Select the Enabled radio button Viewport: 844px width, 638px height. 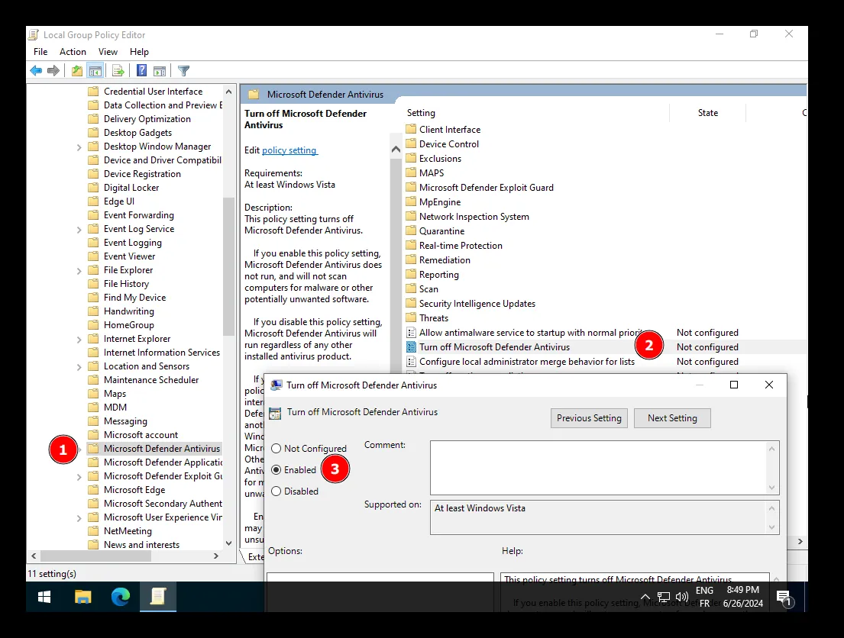(276, 470)
